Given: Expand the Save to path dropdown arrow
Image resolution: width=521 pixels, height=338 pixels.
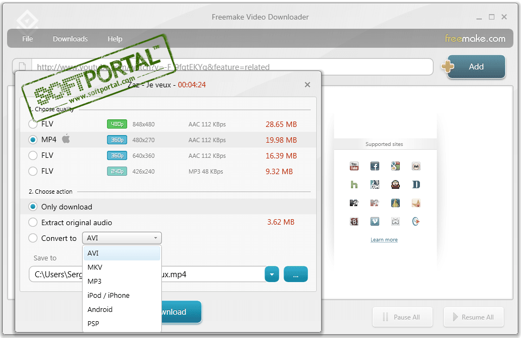Looking at the screenshot, I should point(272,275).
